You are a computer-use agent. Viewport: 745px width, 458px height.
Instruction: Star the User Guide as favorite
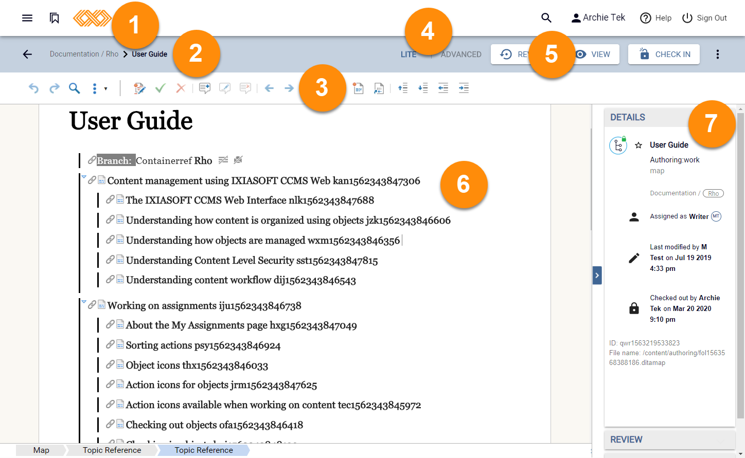638,145
